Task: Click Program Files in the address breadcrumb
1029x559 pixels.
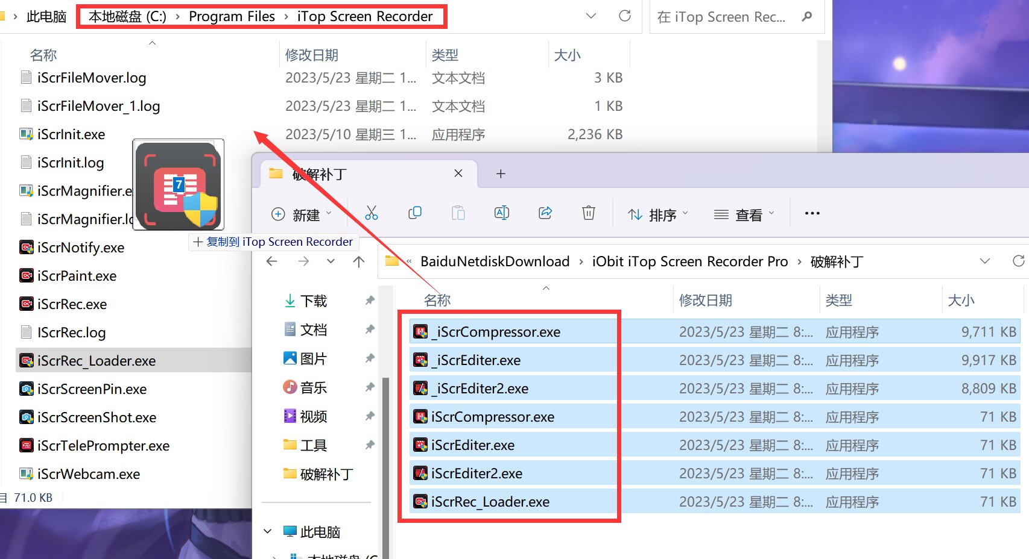Action: pyautogui.click(x=232, y=16)
